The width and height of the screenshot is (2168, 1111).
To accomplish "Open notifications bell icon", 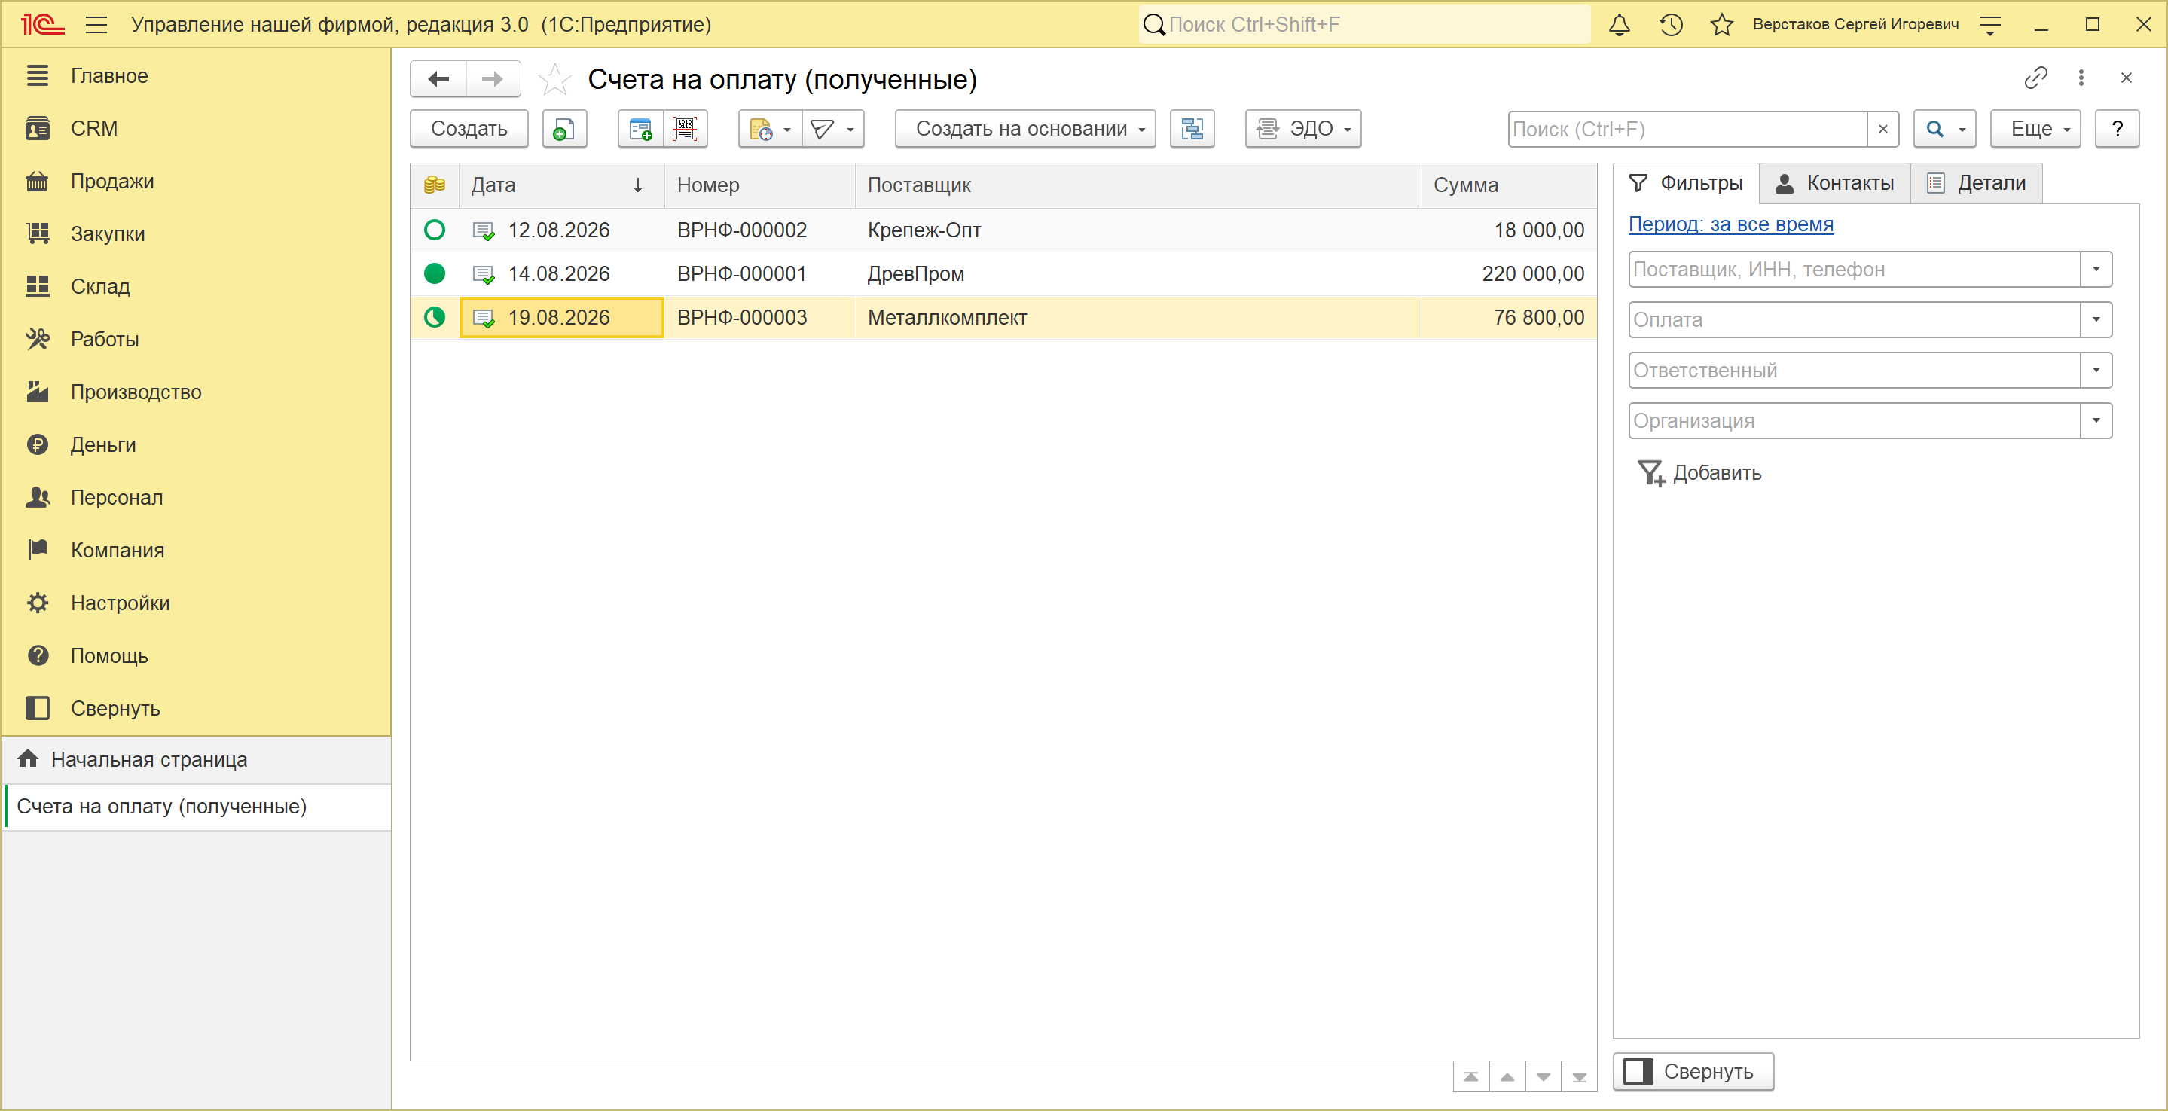I will 1620,24.
